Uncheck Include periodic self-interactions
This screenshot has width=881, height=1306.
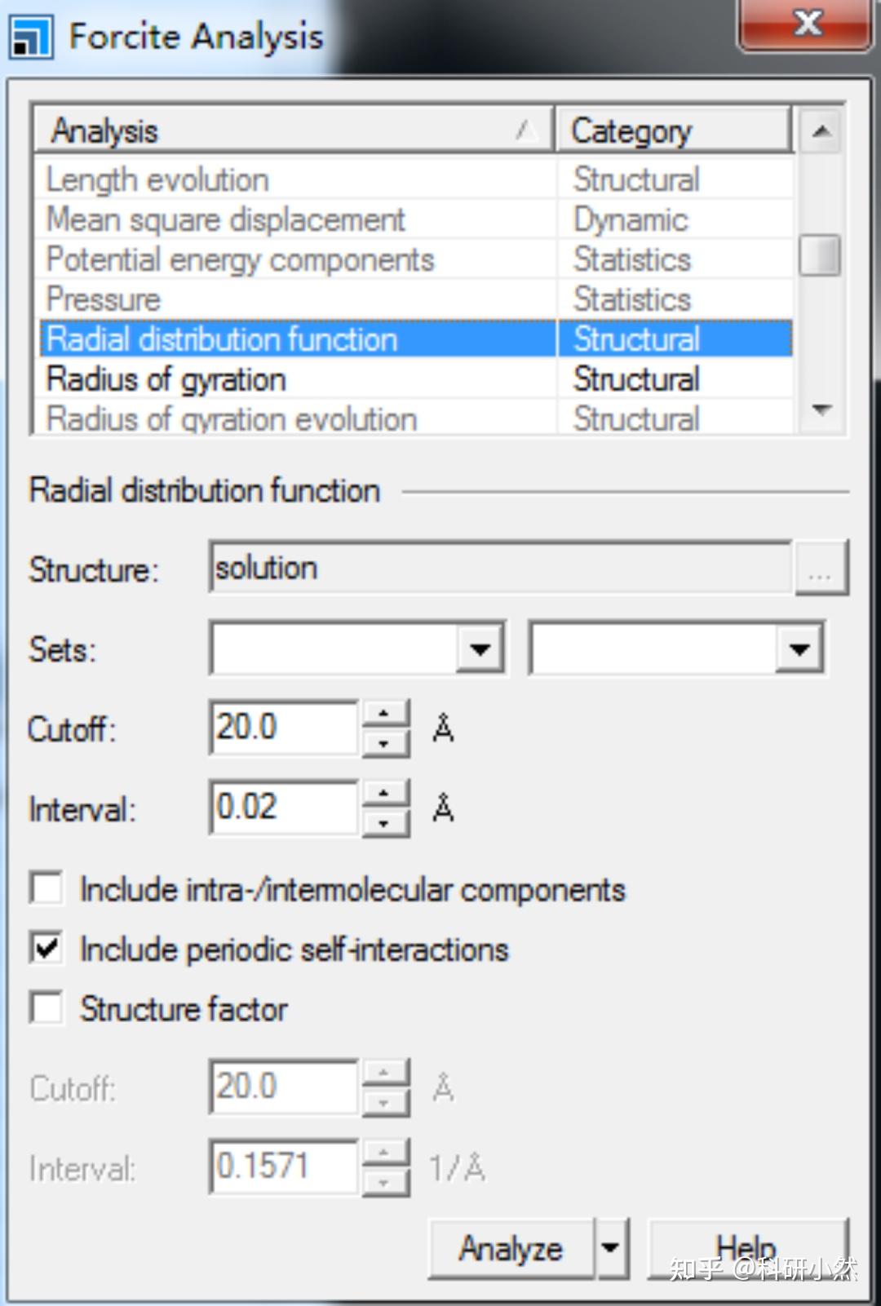pos(46,948)
